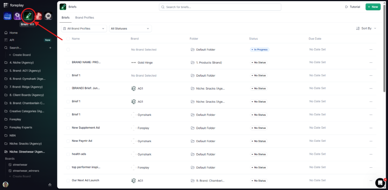
Task: Click the foreplay grid logo
Action: point(6,5)
